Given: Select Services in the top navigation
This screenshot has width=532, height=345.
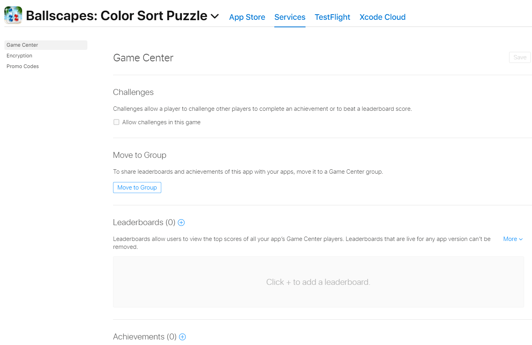Looking at the screenshot, I should [x=290, y=17].
